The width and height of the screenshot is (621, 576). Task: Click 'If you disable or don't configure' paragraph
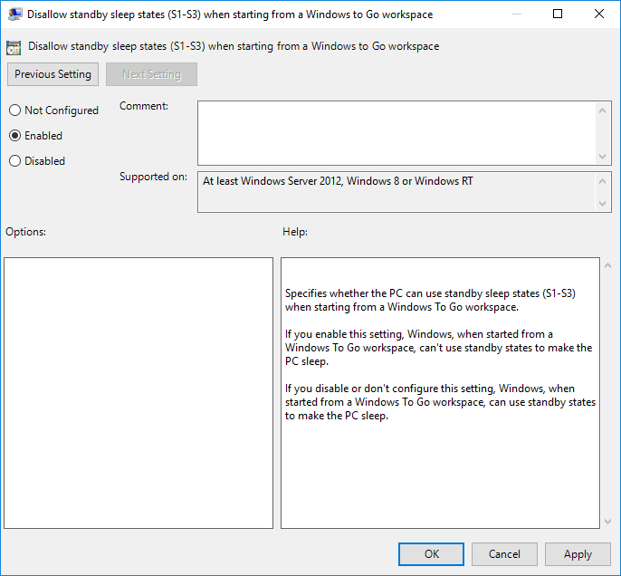tap(440, 402)
